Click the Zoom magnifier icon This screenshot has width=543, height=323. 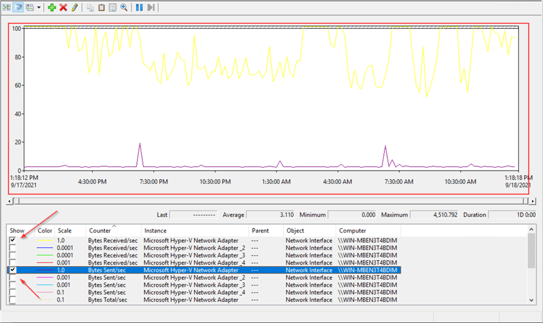(x=124, y=7)
